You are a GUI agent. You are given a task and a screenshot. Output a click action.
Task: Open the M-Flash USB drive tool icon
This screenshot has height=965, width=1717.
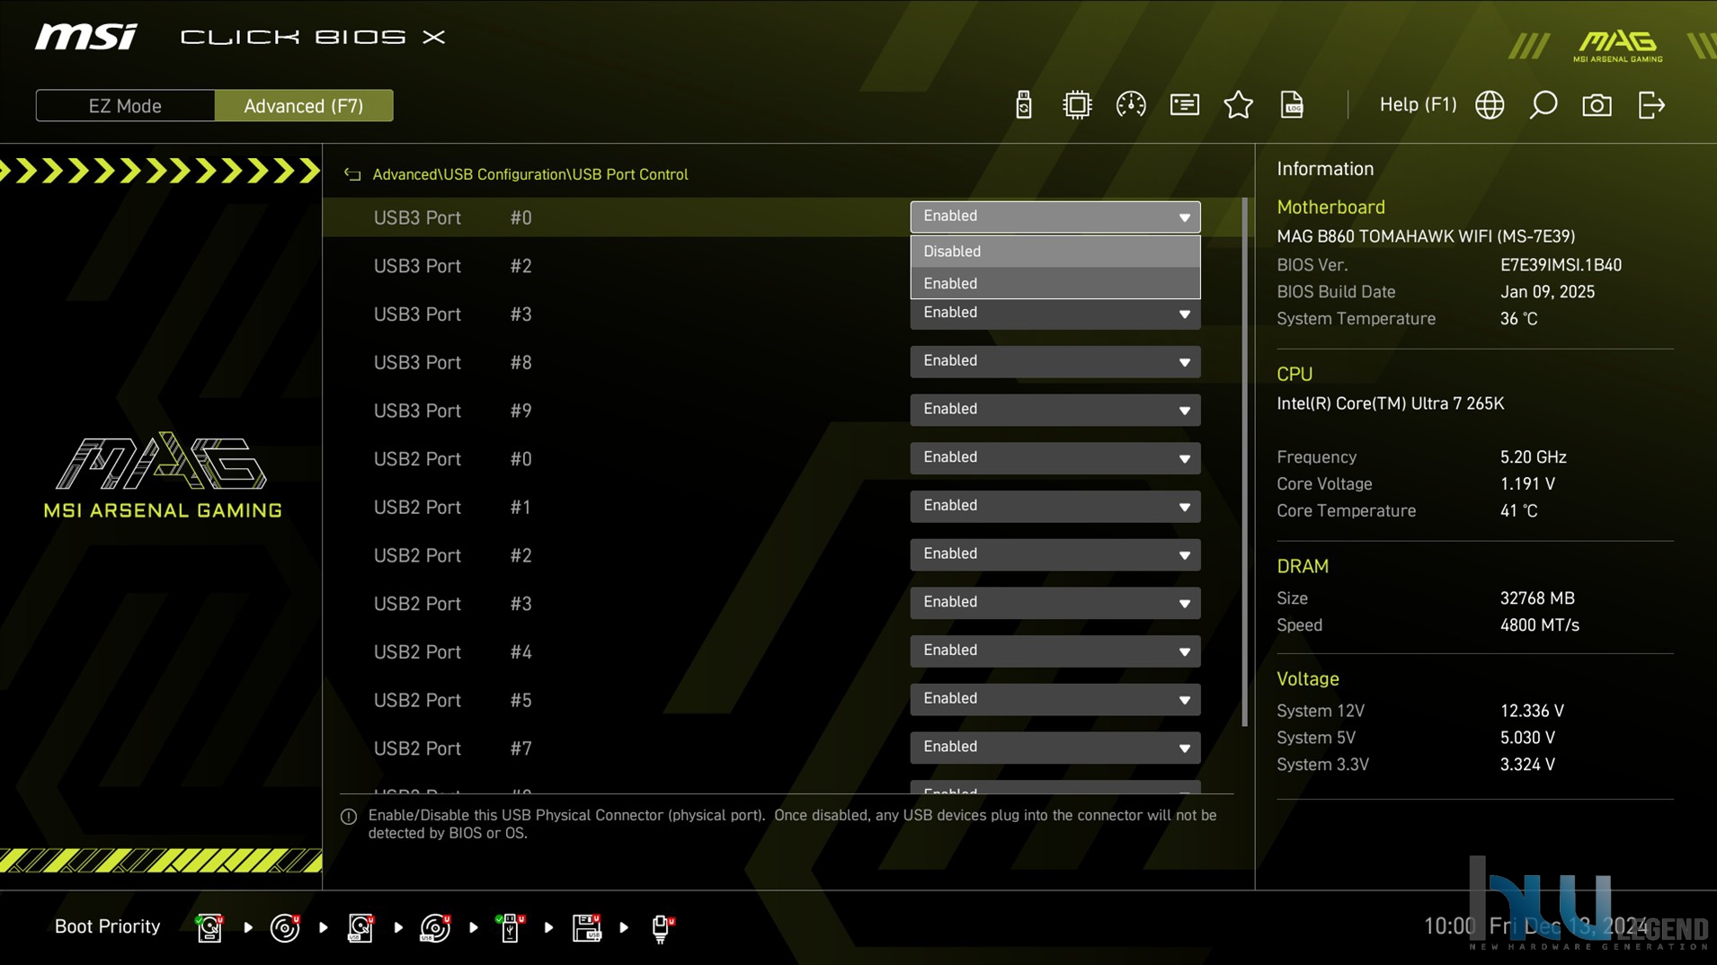pyautogui.click(x=1023, y=105)
